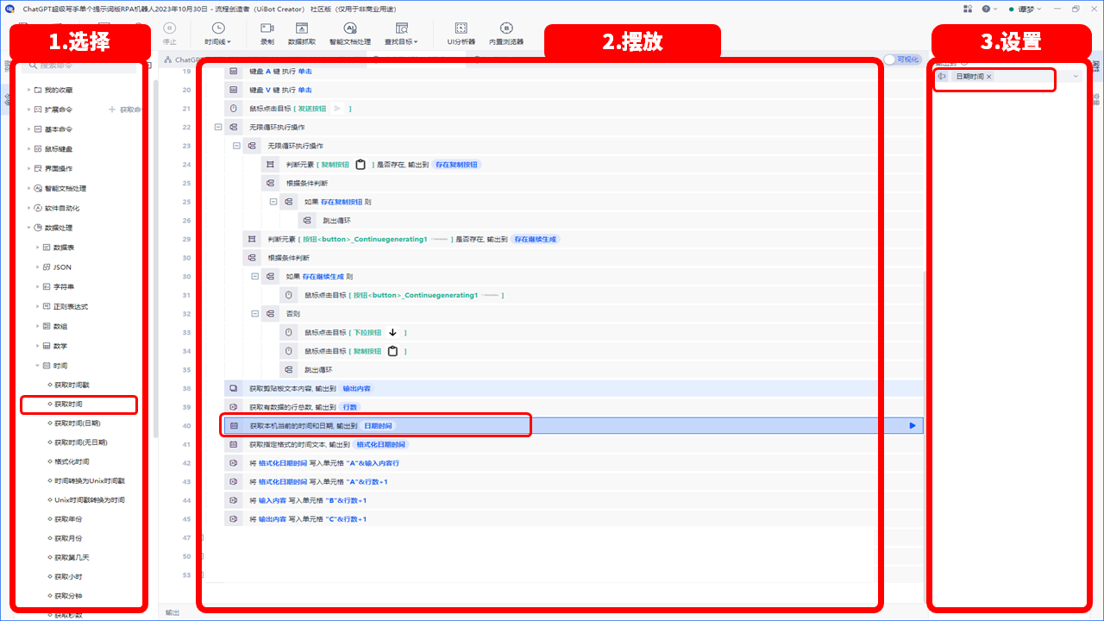Select the 获取年份 command
Screen dimensions: 1104x621
(68, 519)
